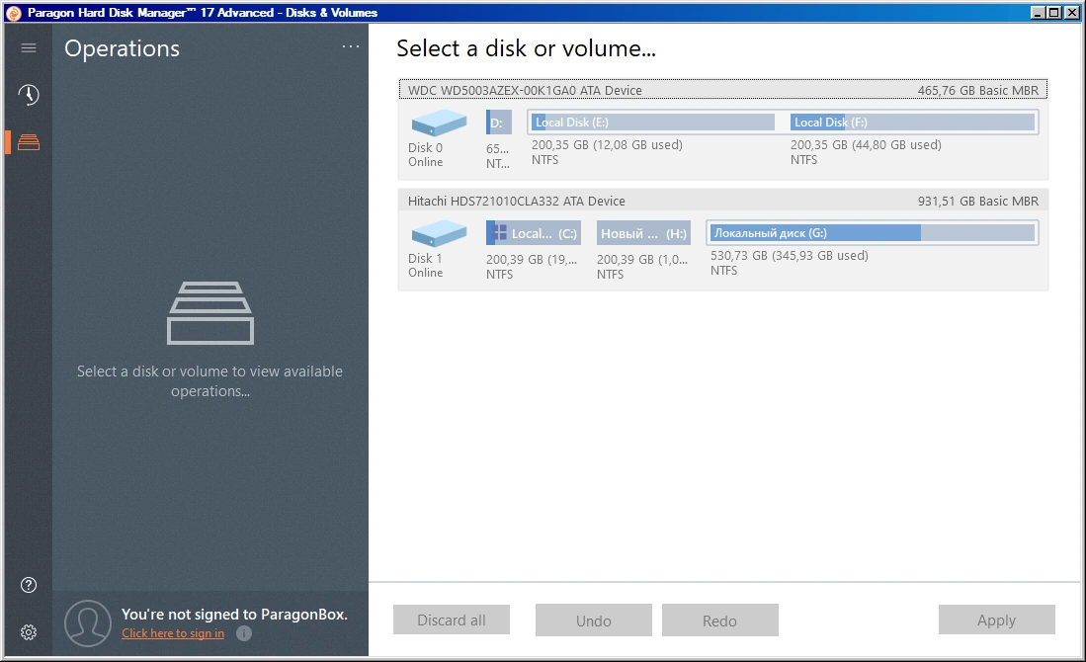Click You're not signed to ParagonBox text

[x=234, y=615]
